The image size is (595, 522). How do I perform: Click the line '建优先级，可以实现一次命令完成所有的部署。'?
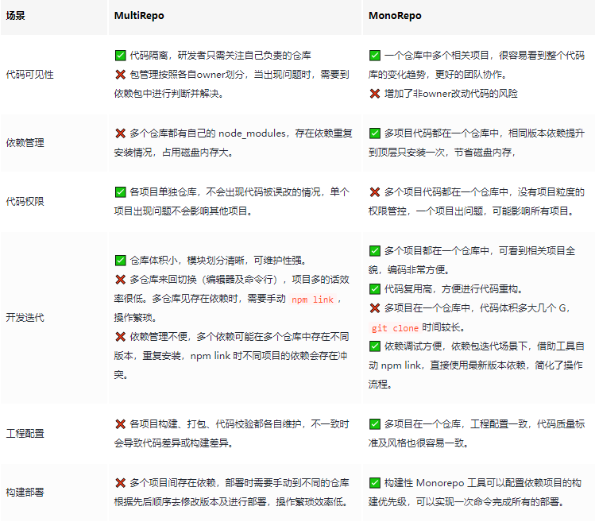[x=466, y=502]
